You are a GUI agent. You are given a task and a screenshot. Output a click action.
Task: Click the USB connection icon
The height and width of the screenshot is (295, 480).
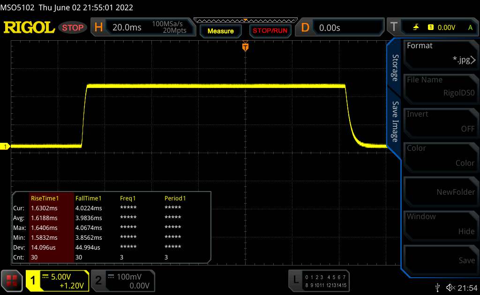coord(437,288)
